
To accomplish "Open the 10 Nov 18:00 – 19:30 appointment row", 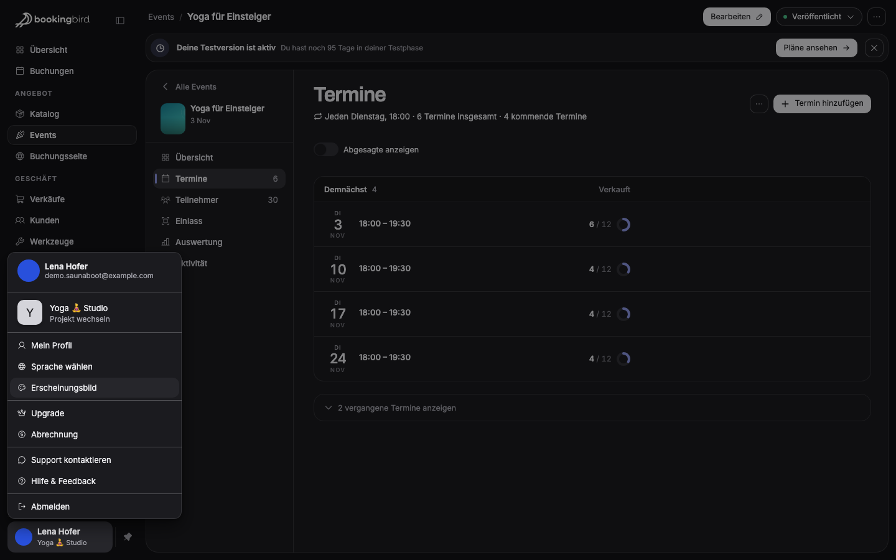I will point(592,269).
